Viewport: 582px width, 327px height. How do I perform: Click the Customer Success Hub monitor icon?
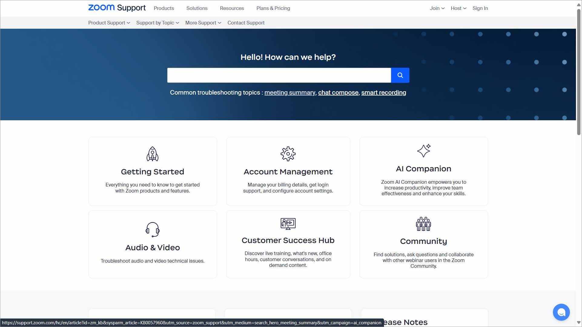[288, 224]
